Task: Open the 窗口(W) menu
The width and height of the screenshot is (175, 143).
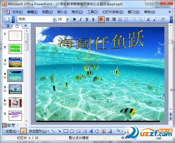Action: tap(134, 12)
